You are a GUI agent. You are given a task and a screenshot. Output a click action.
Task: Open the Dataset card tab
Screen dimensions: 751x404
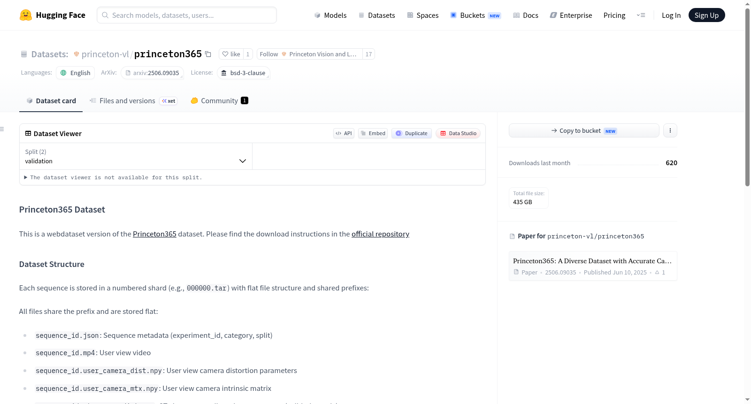point(51,100)
